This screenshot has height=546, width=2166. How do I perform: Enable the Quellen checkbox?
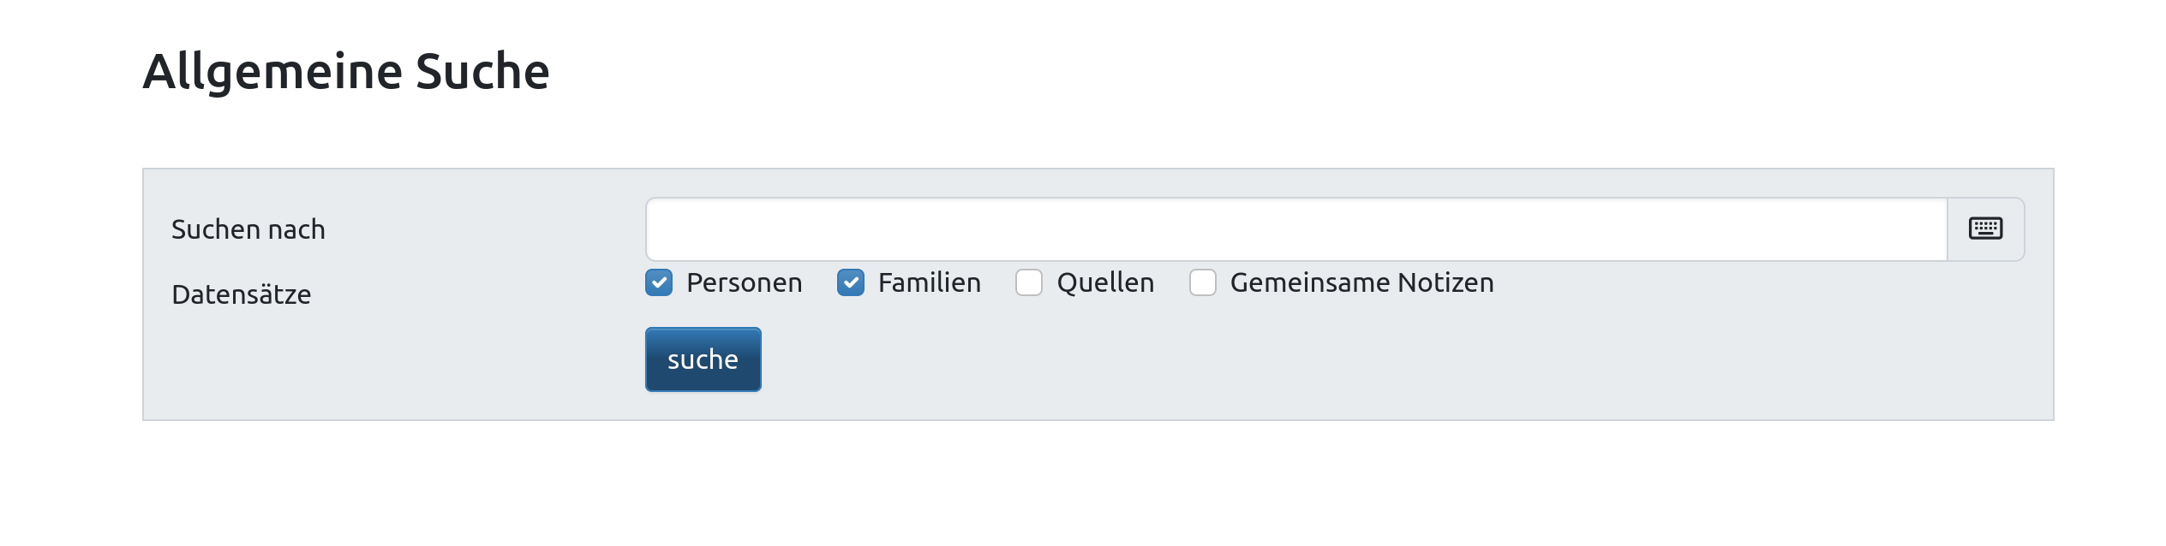tap(1029, 282)
